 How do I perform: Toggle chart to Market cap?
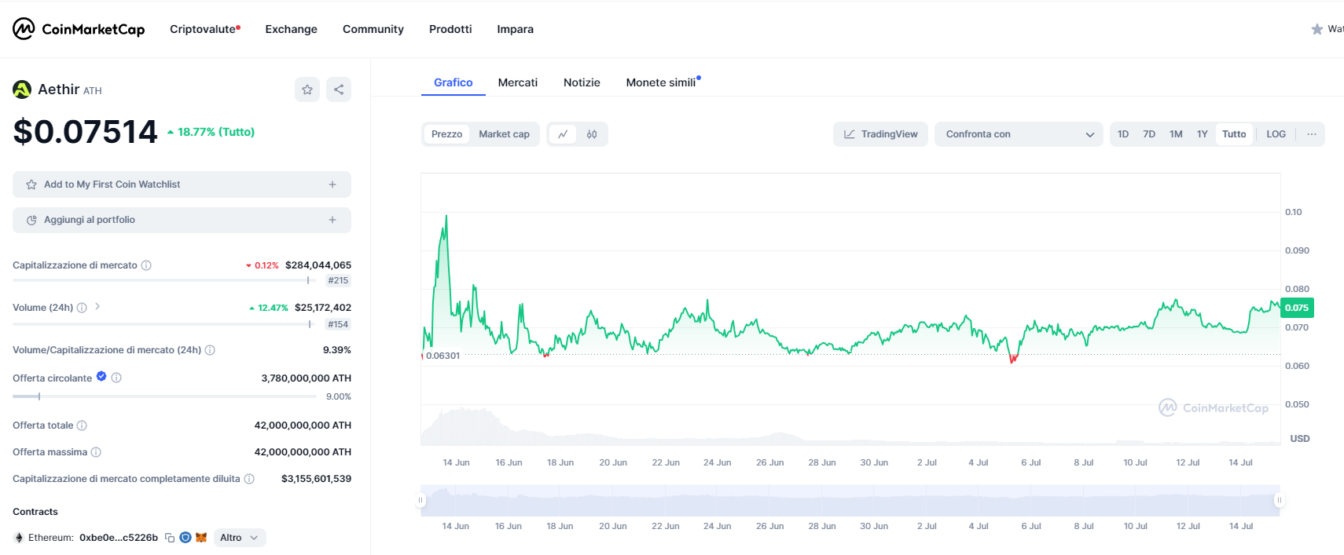(504, 134)
